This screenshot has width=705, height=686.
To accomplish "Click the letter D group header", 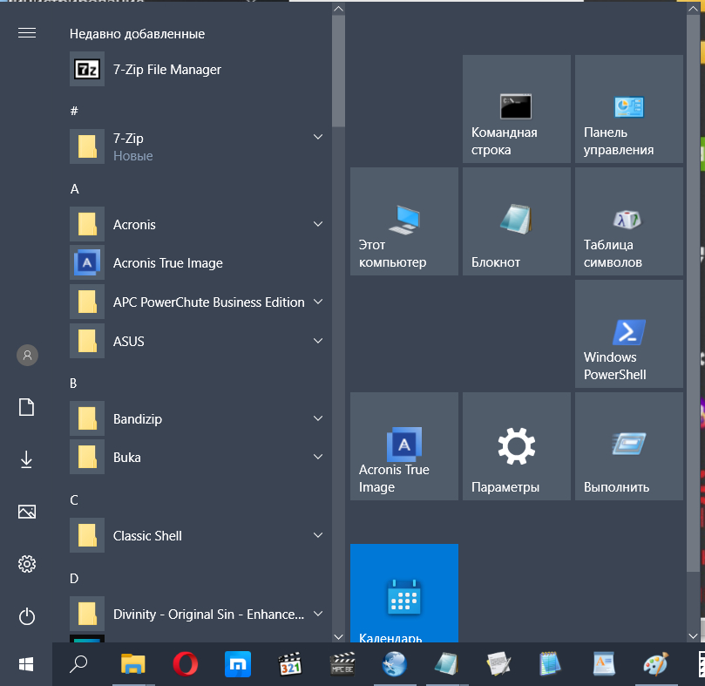I will pos(74,579).
